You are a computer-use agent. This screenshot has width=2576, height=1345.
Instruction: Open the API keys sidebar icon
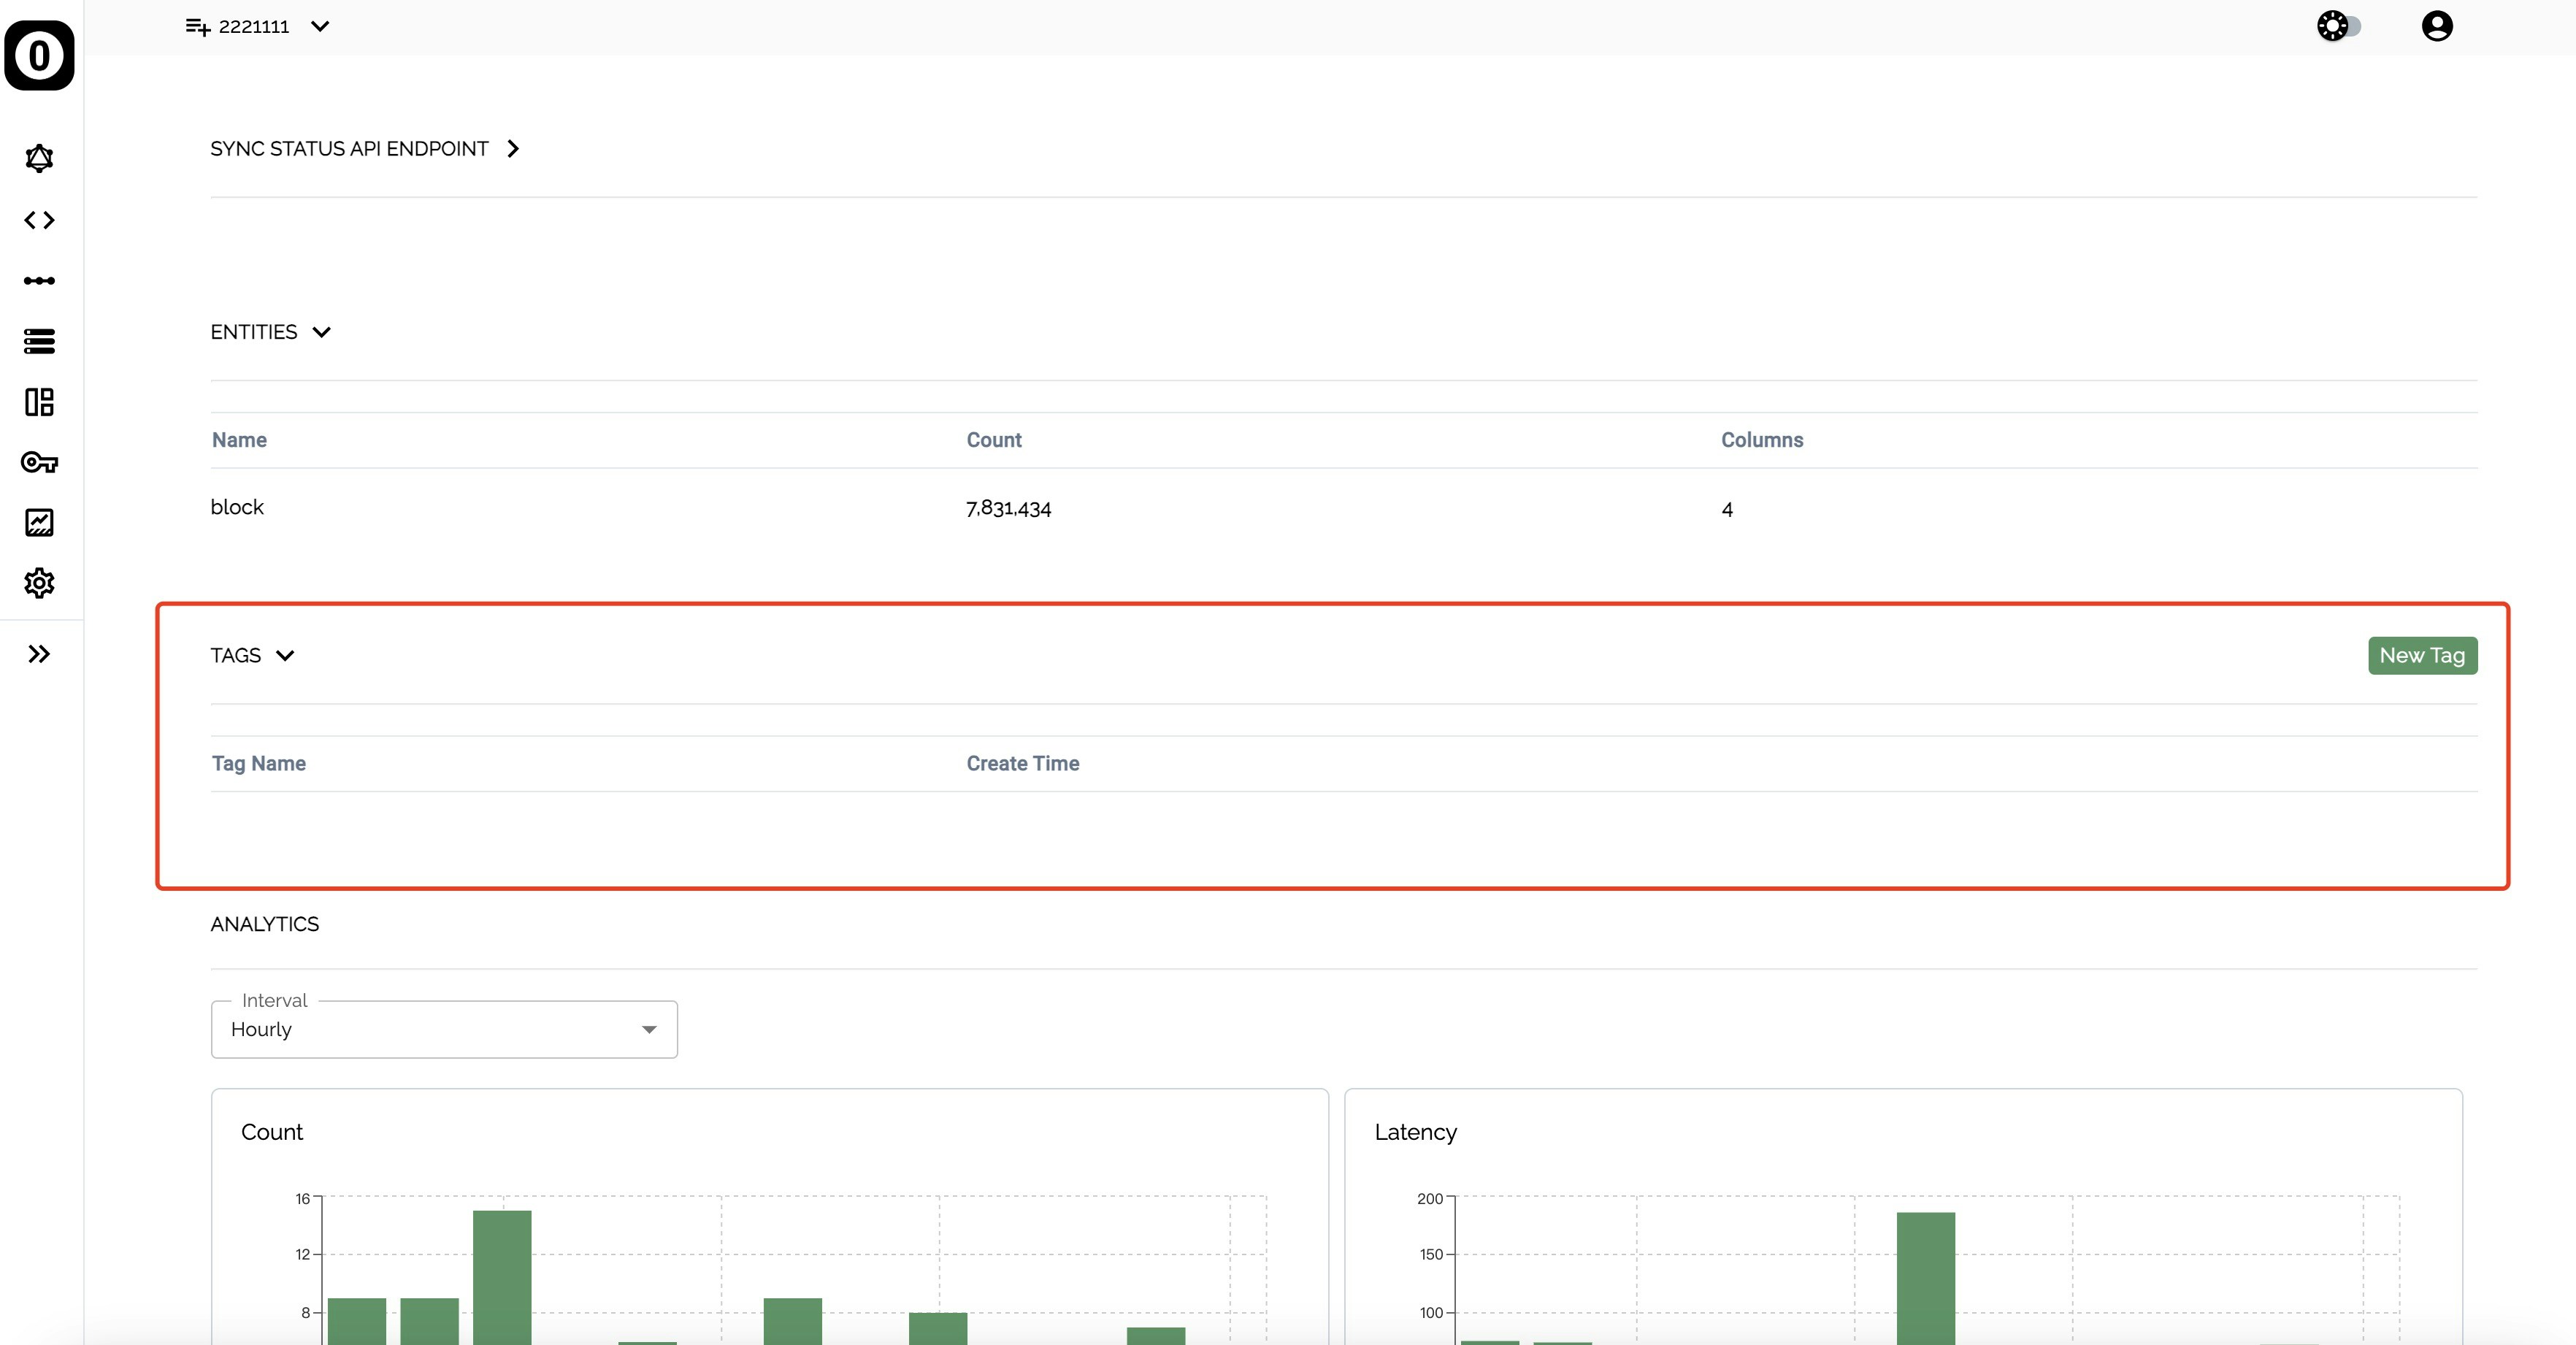tap(39, 462)
